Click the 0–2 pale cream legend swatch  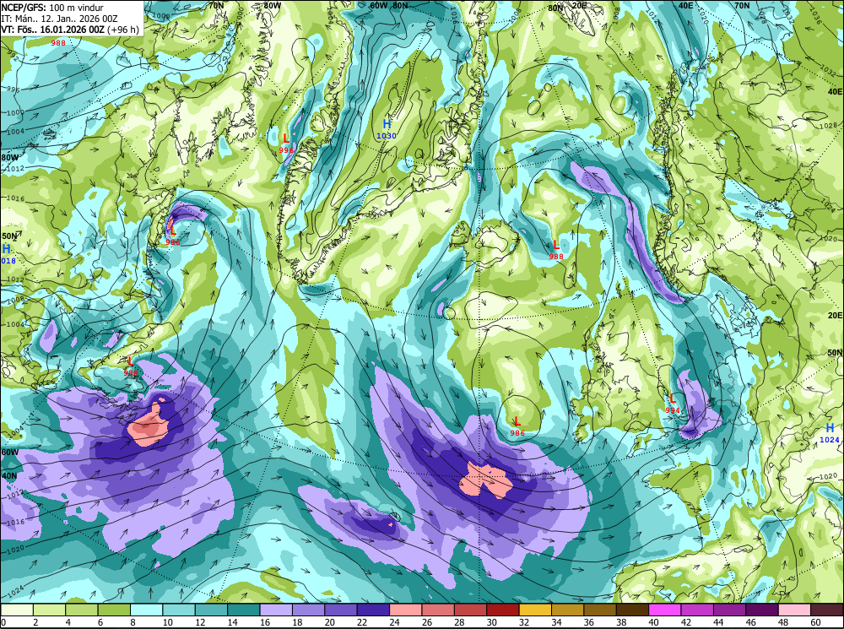[17, 610]
